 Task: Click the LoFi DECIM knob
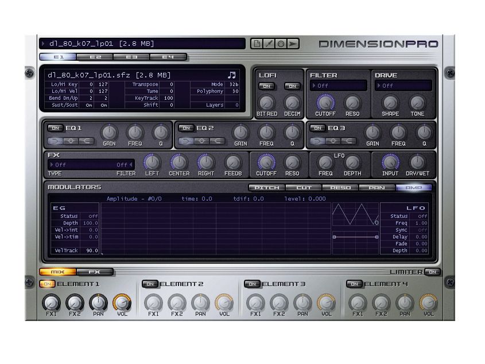coord(292,102)
